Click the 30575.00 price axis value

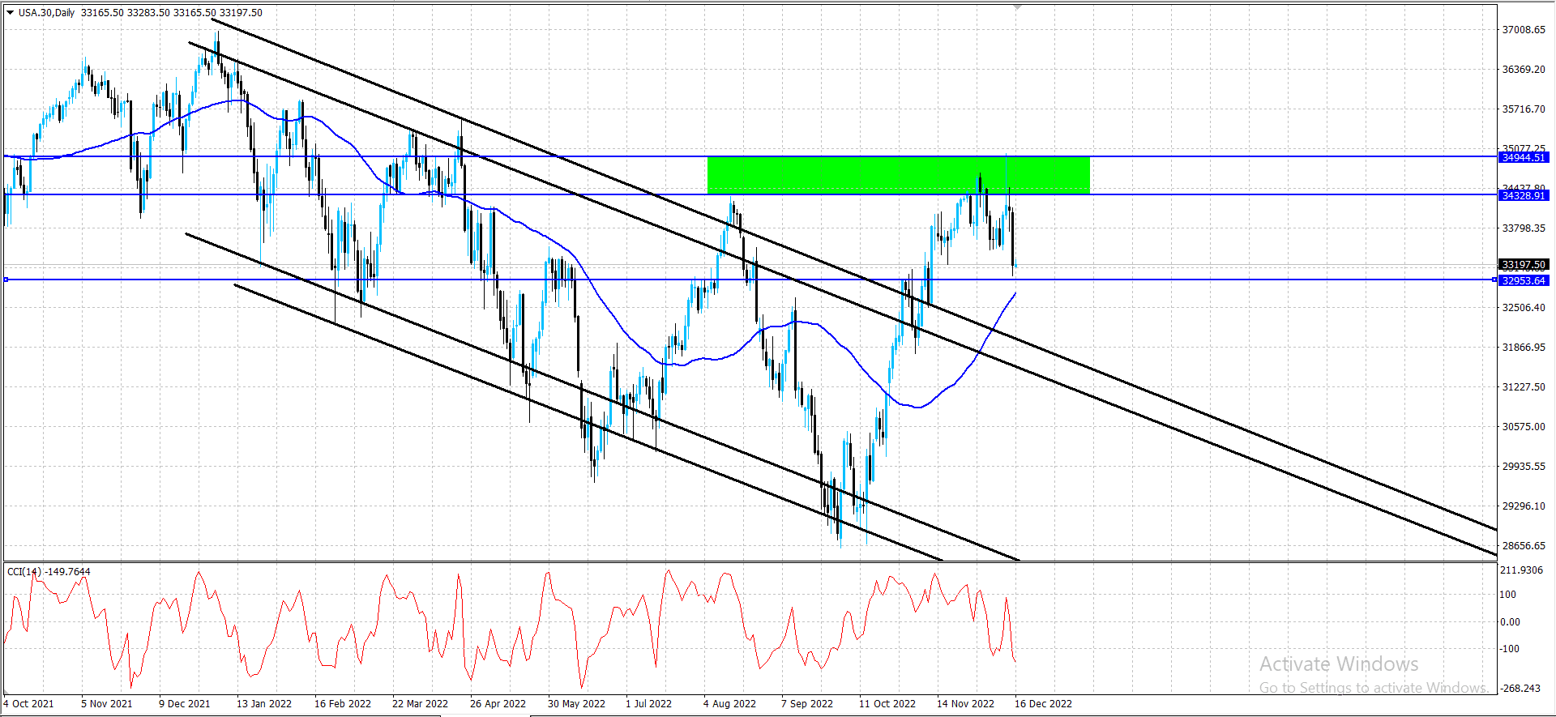coord(1524,427)
